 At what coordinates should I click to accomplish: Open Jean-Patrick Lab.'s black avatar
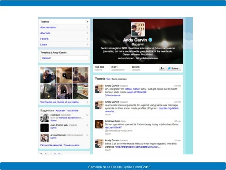(x=45, y=128)
